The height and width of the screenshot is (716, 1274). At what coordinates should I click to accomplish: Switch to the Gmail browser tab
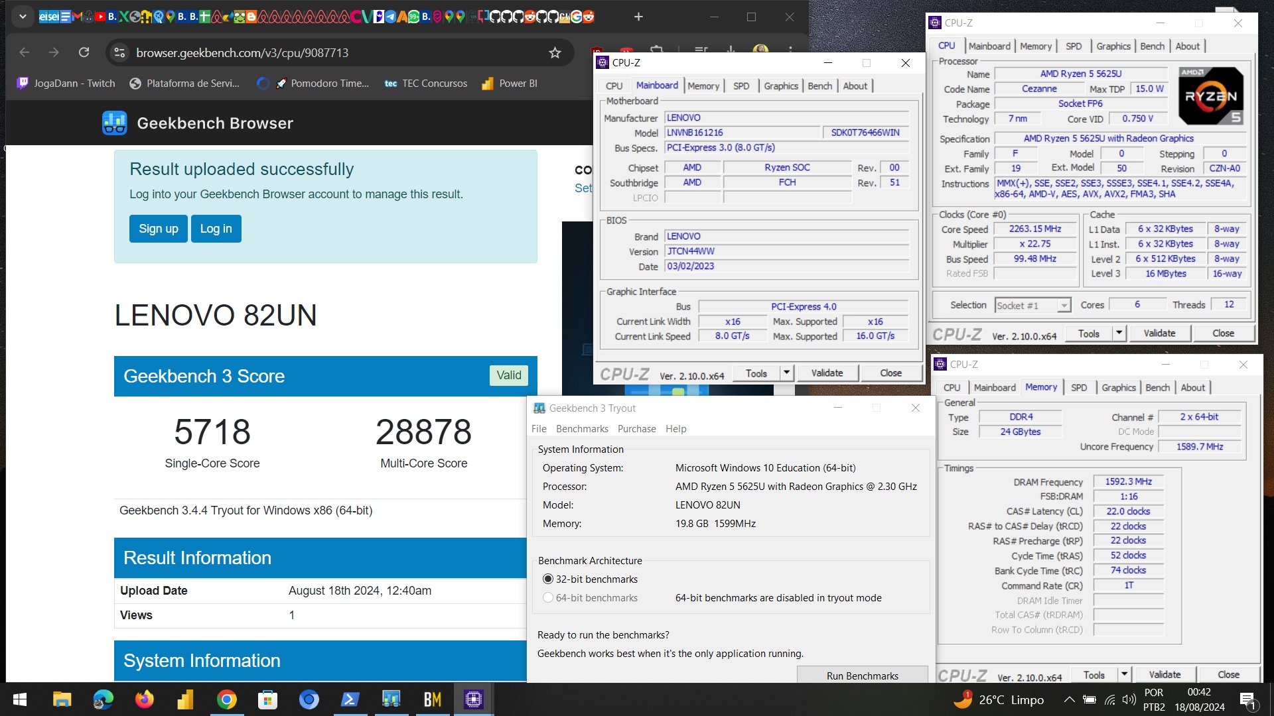tap(78, 17)
